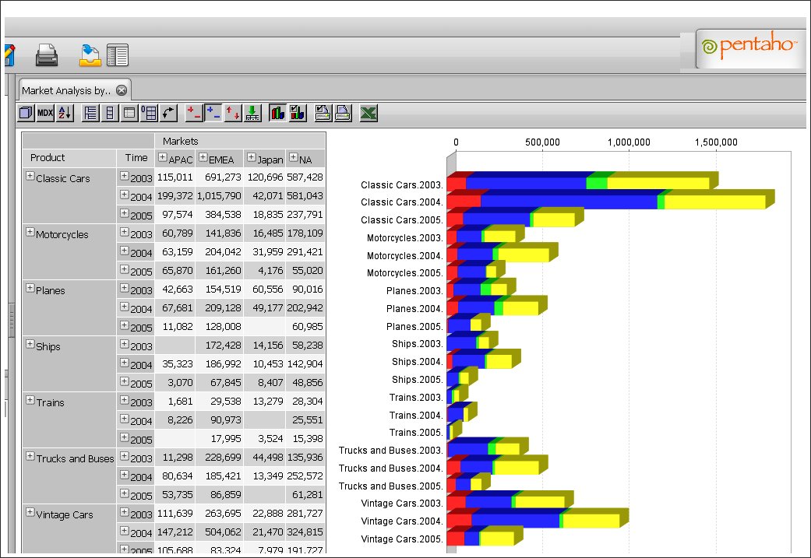Screen dimensions: 811x558
Task: Expand the EMEA market column
Action: [x=203, y=158]
